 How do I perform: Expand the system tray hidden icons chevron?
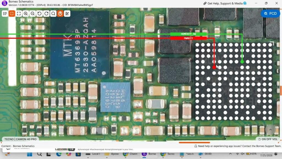tap(231, 154)
